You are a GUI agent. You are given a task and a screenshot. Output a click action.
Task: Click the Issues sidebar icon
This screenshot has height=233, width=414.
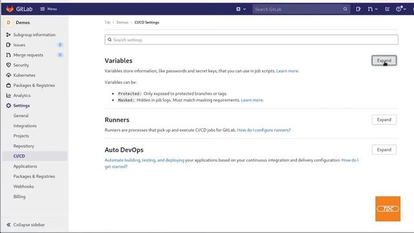(x=8, y=45)
